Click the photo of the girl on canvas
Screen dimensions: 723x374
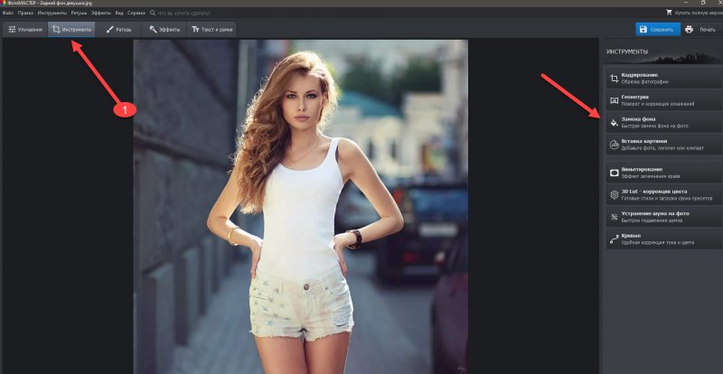click(301, 207)
